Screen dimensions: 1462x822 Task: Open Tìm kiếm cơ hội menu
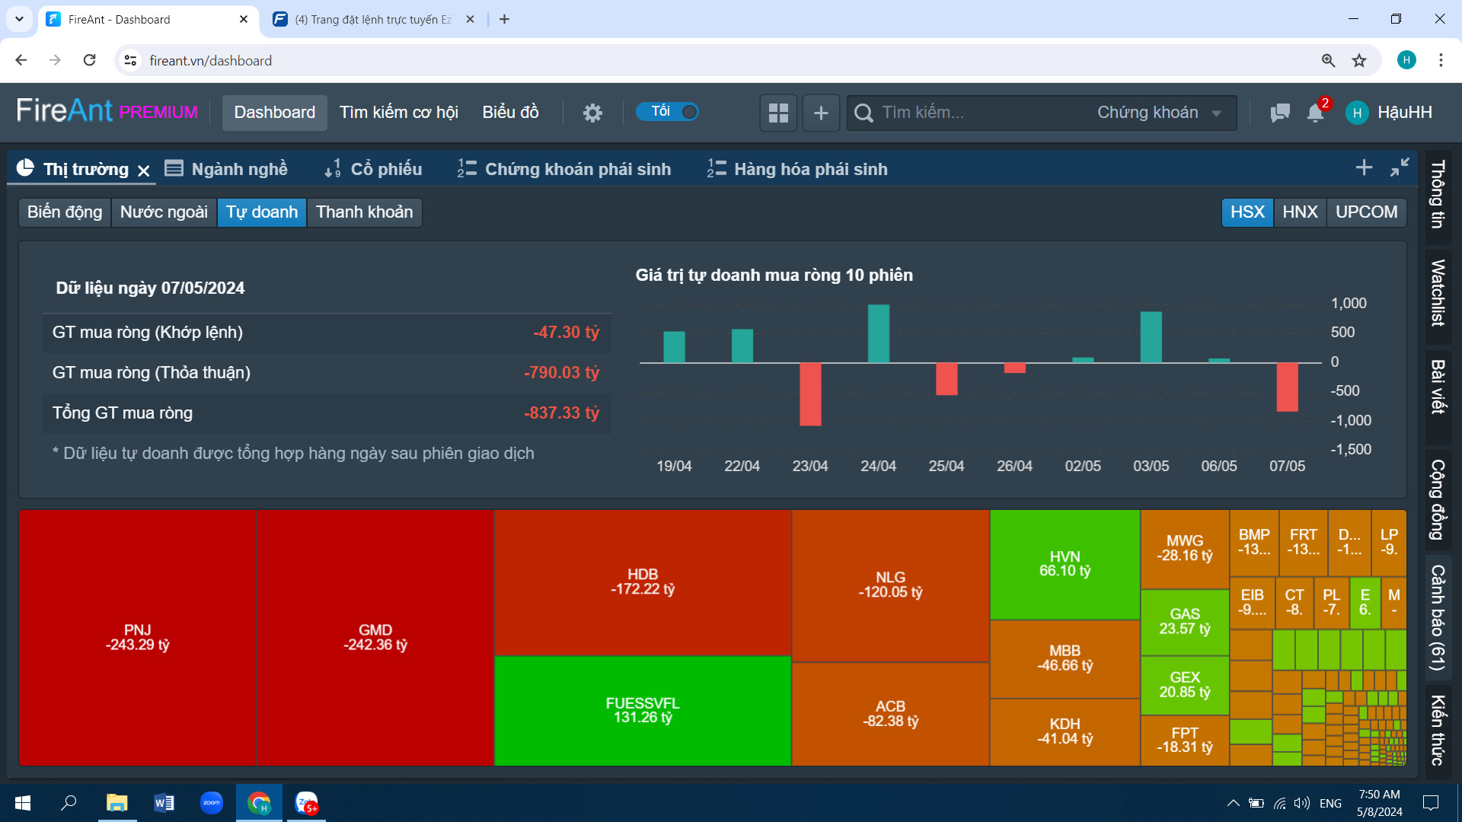coord(398,113)
